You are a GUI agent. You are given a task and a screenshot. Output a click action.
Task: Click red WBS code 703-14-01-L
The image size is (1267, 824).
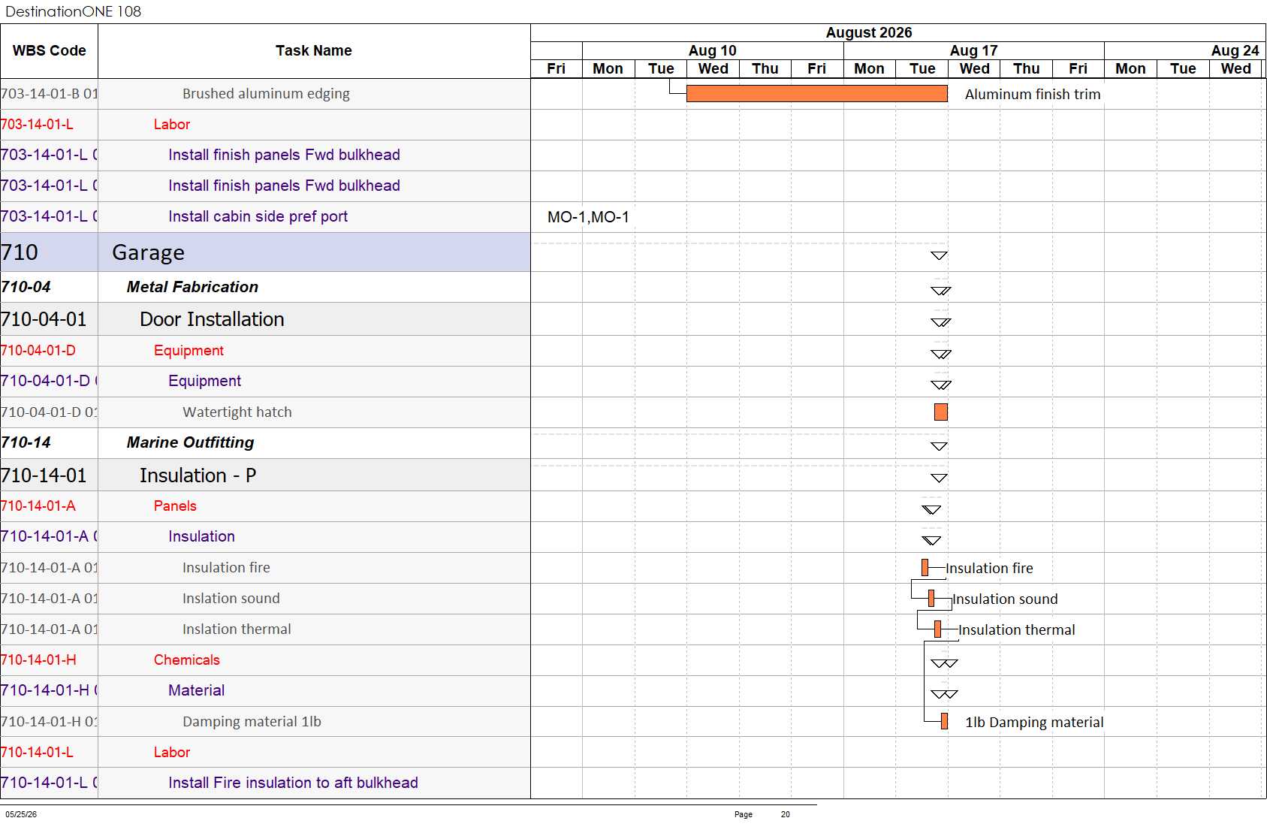(x=37, y=125)
